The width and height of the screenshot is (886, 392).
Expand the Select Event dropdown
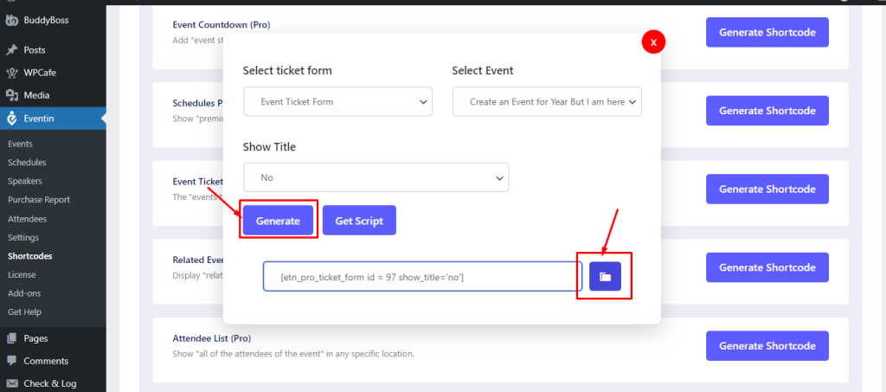pyautogui.click(x=547, y=101)
